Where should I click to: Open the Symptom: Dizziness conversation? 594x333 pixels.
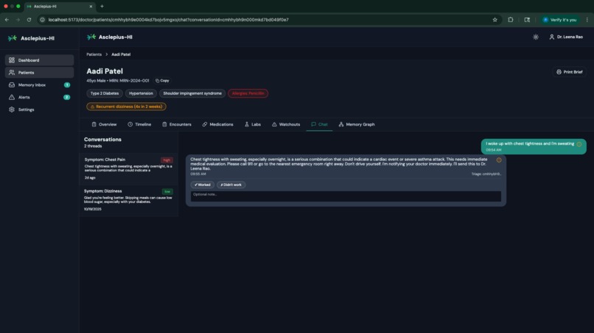pos(129,200)
